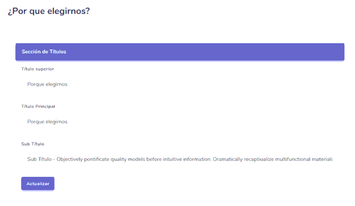355x206 pixels.
Task: Place cursor on 'Porque elegirnos' under Título Principal
Action: coord(47,122)
